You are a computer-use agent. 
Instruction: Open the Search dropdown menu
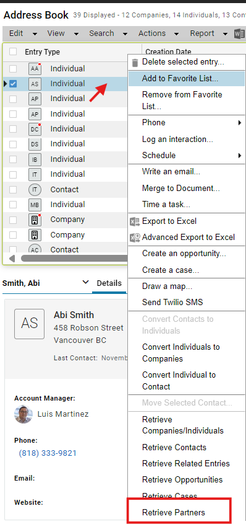coord(108,33)
